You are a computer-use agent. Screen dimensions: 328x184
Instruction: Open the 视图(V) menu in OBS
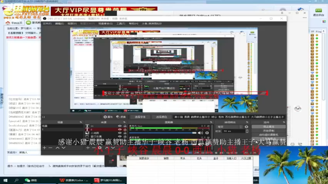[72, 24]
